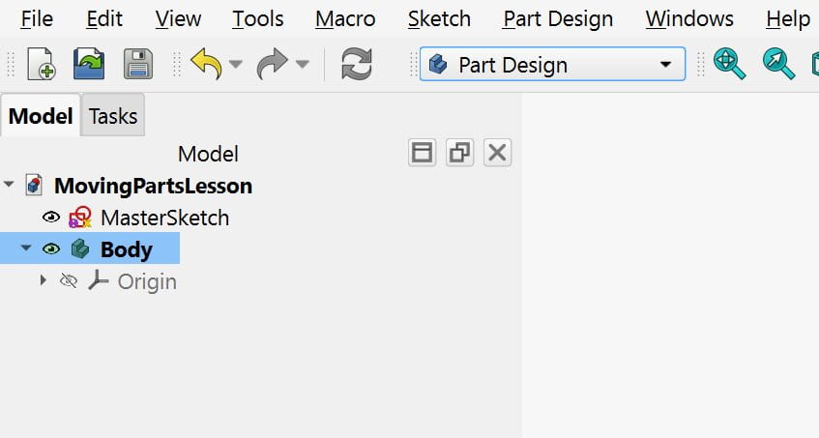
Task: Open the Macro menu
Action: 345,19
